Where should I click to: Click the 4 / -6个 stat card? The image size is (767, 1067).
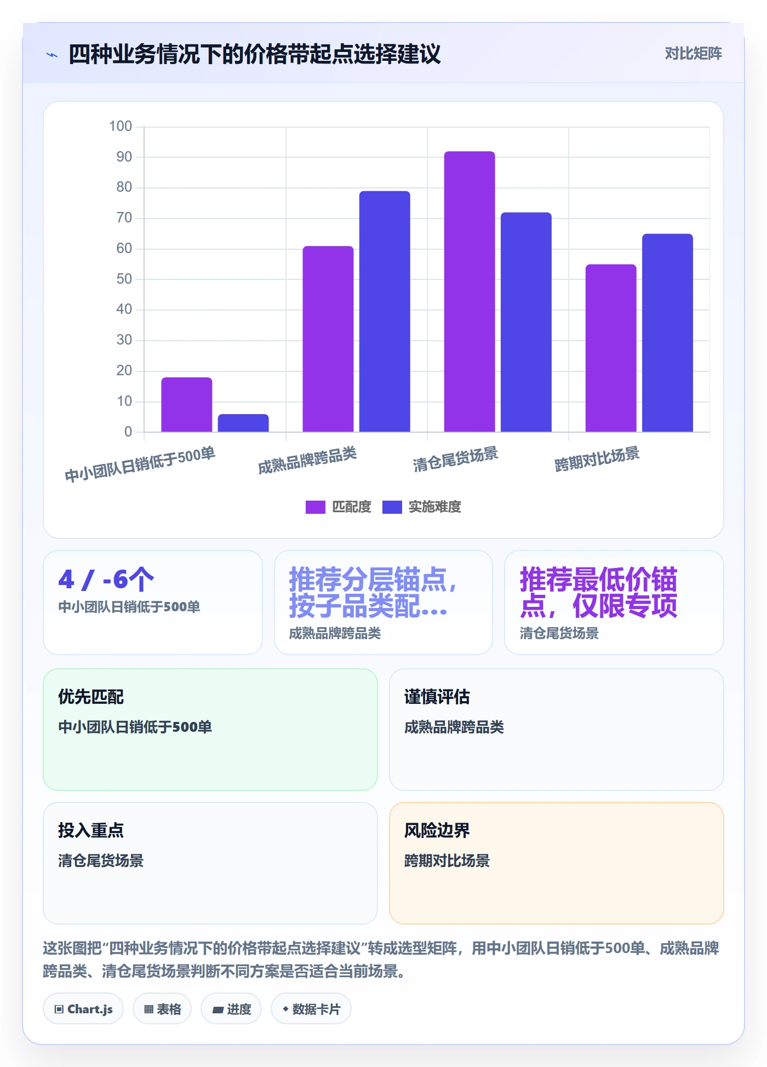pos(153,603)
